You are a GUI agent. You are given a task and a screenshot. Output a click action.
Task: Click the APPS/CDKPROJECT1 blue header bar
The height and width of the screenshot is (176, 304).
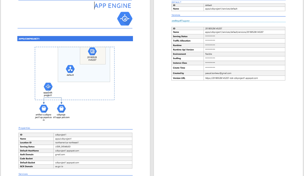[75, 39]
